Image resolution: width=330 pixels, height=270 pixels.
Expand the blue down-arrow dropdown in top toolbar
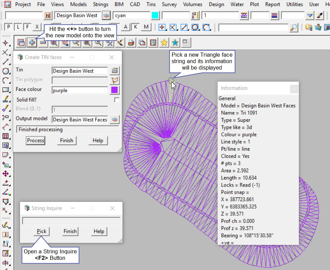(310, 15)
